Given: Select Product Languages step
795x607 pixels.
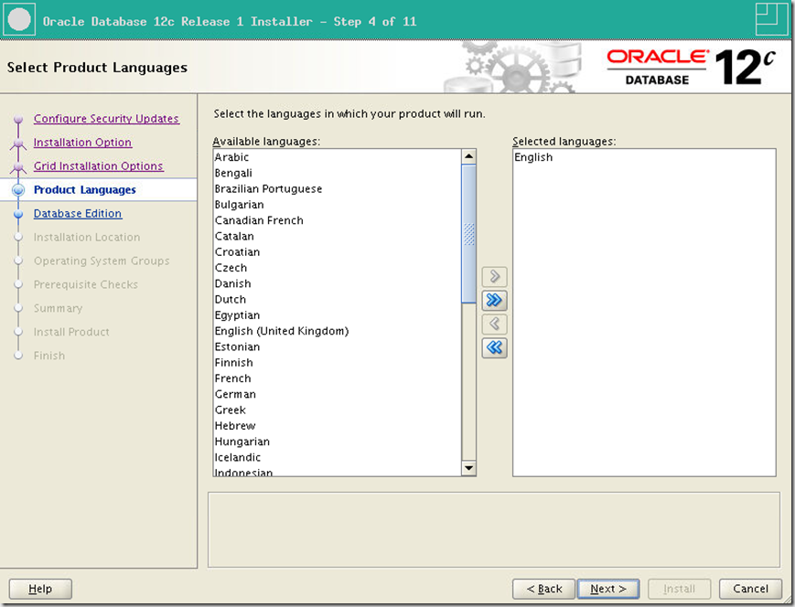Looking at the screenshot, I should tap(85, 190).
